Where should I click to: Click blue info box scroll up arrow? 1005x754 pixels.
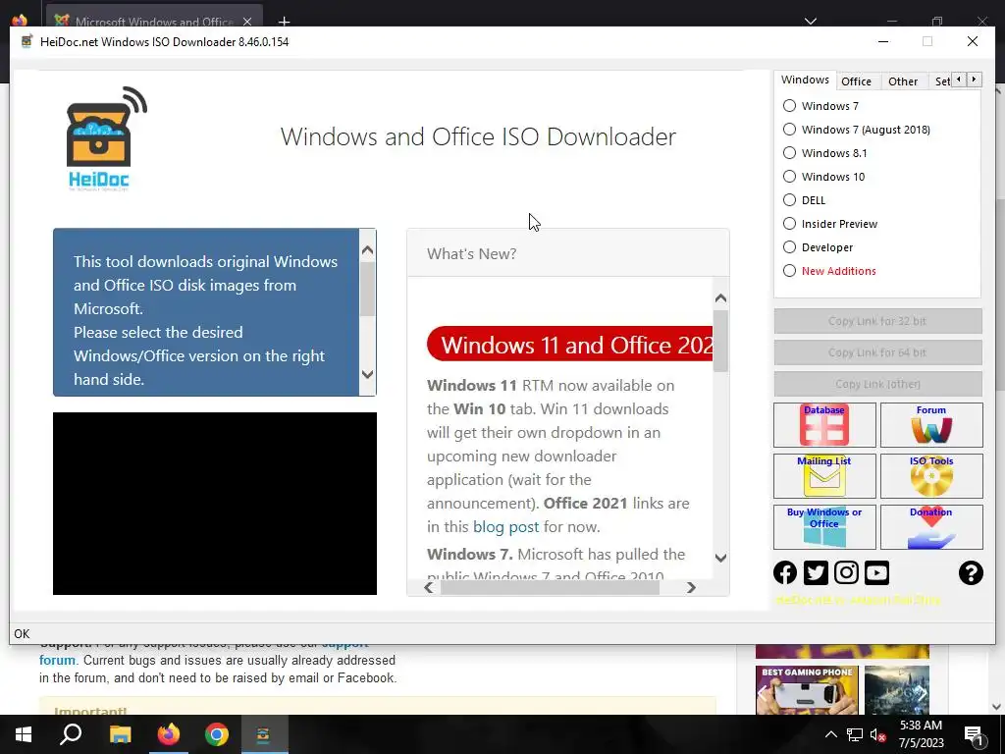(x=367, y=250)
